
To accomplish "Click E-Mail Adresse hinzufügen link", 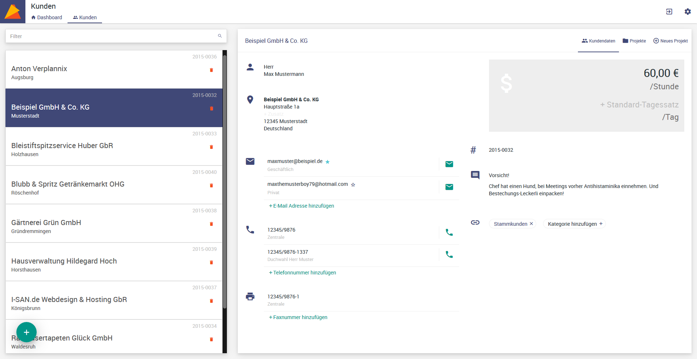I will click(x=301, y=206).
